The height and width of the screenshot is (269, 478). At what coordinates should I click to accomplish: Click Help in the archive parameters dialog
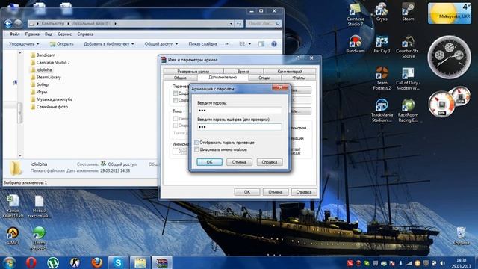pyautogui.click(x=304, y=192)
